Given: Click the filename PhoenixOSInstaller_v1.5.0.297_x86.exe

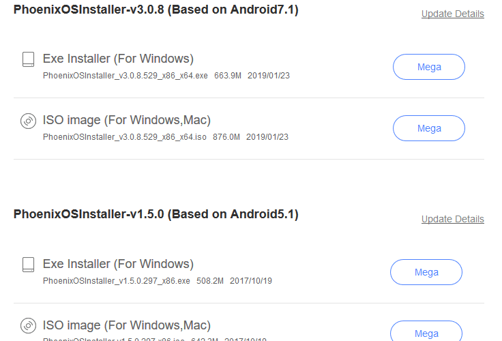Looking at the screenshot, I should point(116,281).
